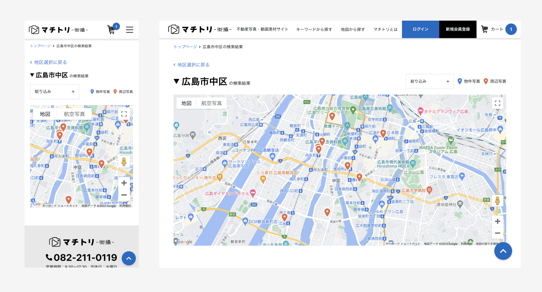Viewport: 542px width, 292px height.
Task: Go back via 地区選択に戻る on desktop
Action: pyautogui.click(x=192, y=65)
